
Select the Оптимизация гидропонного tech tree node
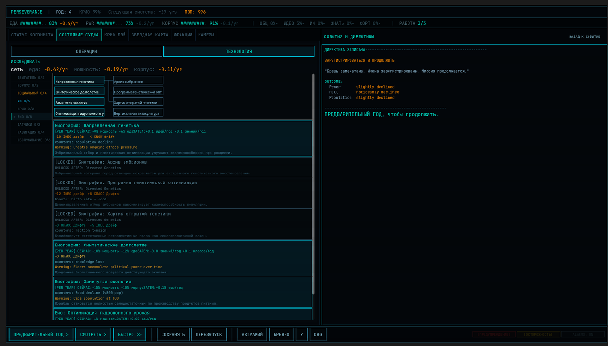point(79,112)
